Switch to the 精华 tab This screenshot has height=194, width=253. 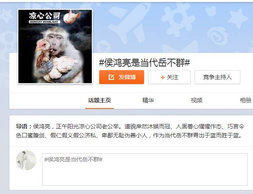[x=148, y=100]
